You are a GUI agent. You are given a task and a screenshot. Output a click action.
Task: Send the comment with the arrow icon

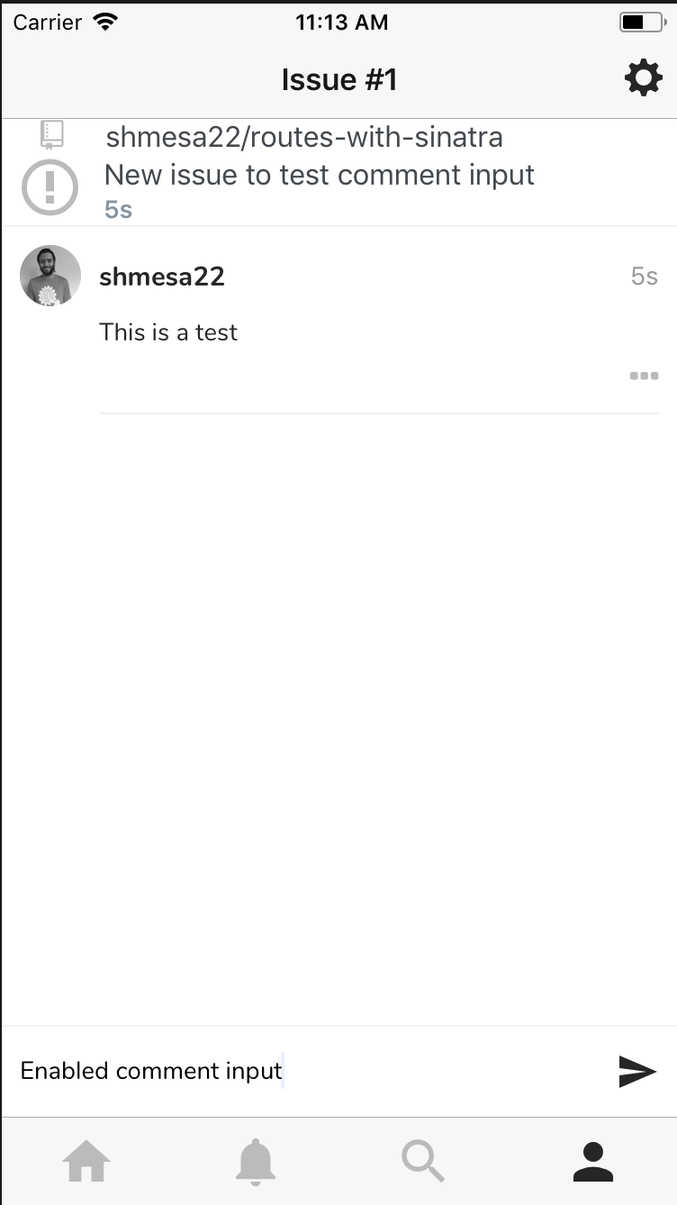[x=637, y=1071]
